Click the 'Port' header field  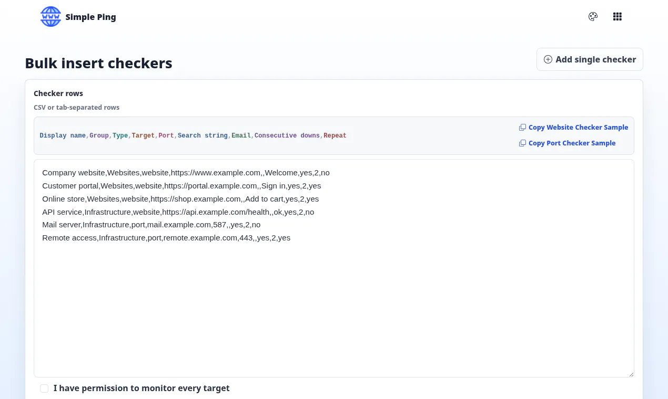[166, 136]
